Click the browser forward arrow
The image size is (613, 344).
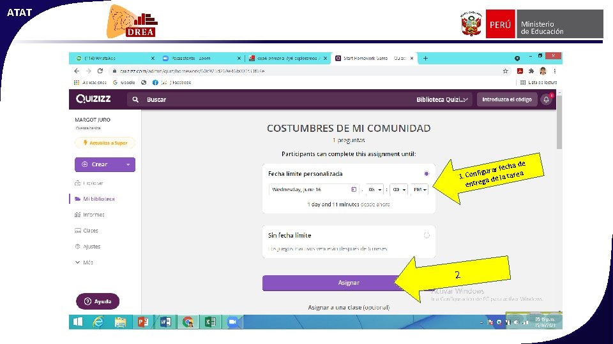coord(89,71)
